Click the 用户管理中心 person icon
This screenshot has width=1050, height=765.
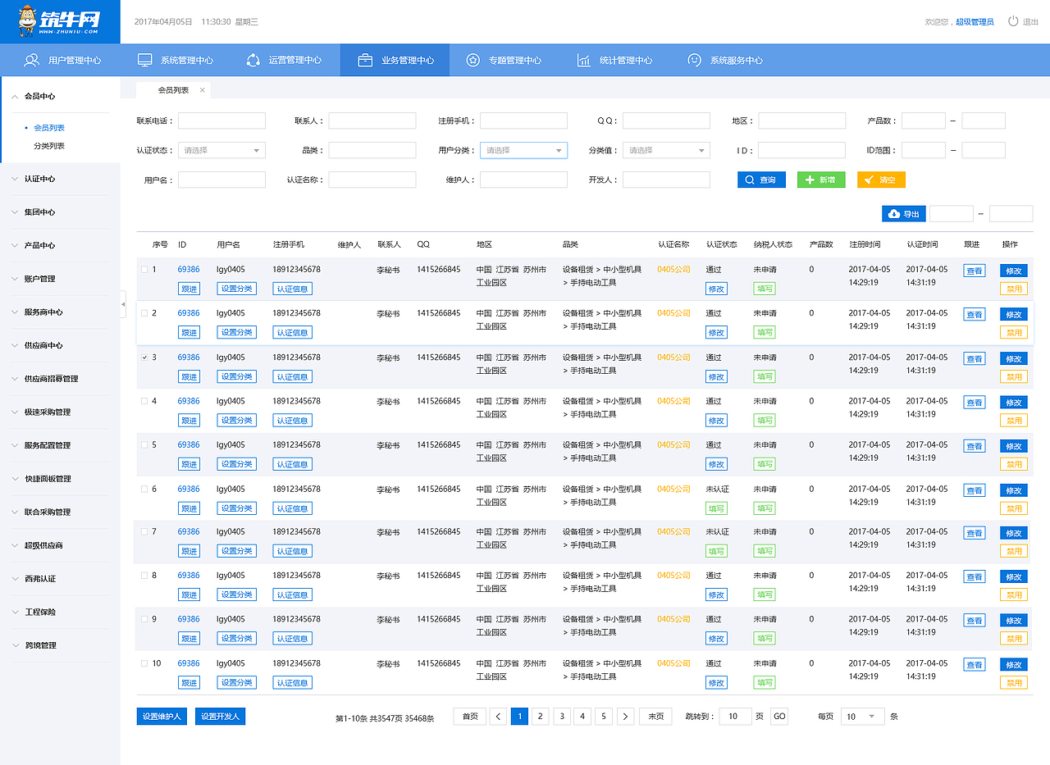[x=32, y=60]
